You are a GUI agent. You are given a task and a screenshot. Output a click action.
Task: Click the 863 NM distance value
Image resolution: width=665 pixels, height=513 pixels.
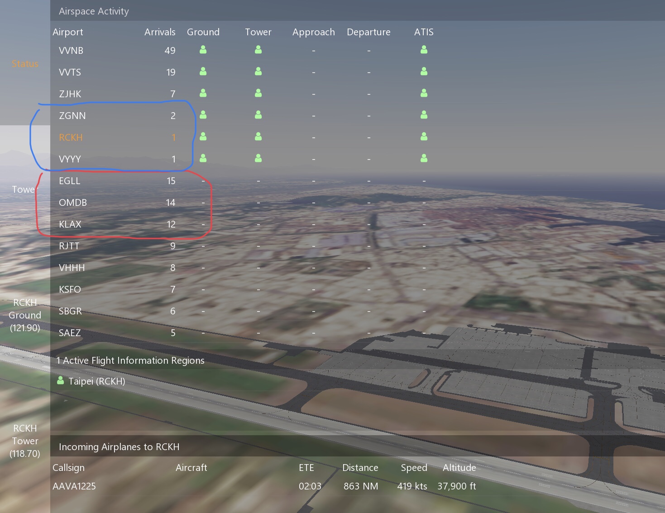(361, 486)
